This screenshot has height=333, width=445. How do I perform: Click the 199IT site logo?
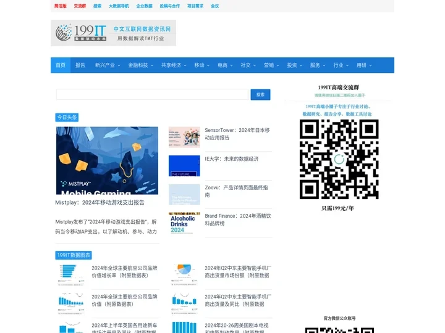point(113,33)
